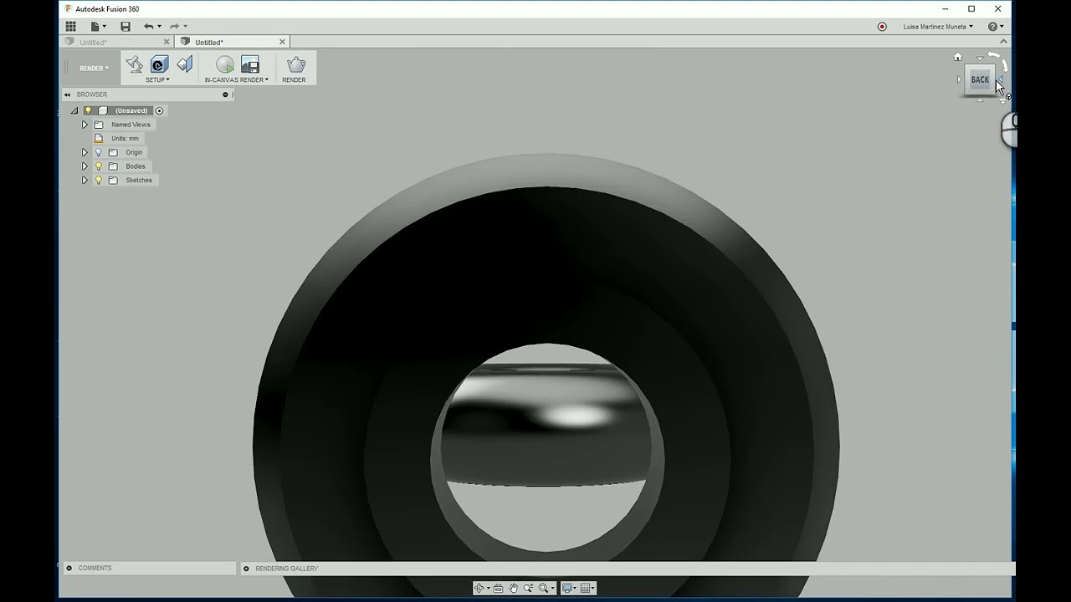The height and width of the screenshot is (602, 1071).
Task: Click the Capture Image icon
Action: coord(249,64)
